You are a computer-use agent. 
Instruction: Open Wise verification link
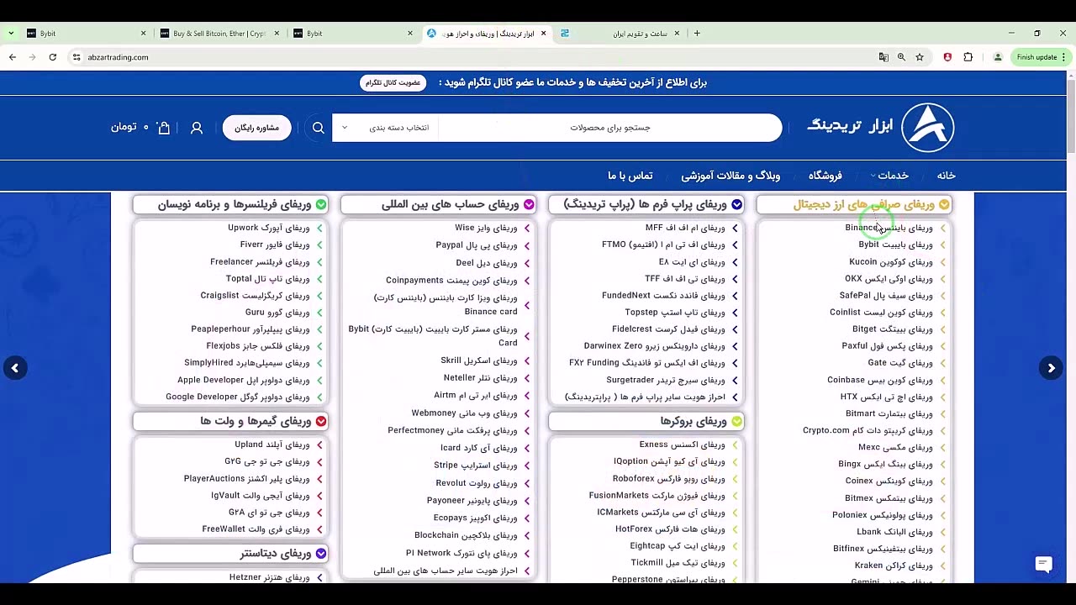pos(486,228)
